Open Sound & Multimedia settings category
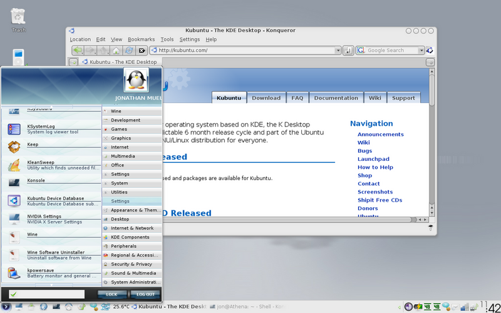Image resolution: width=501 pixels, height=313 pixels. point(132,273)
